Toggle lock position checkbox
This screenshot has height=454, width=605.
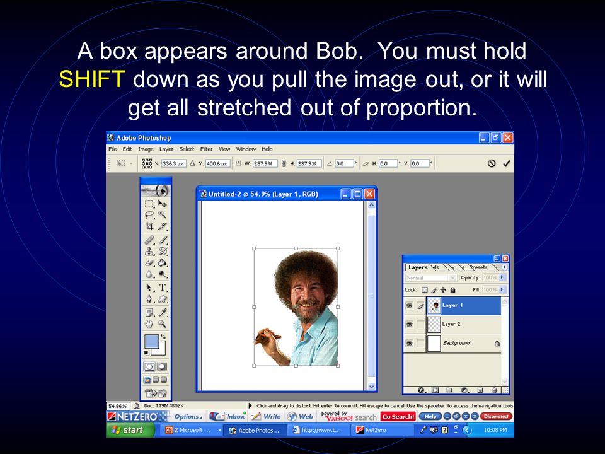click(x=443, y=289)
